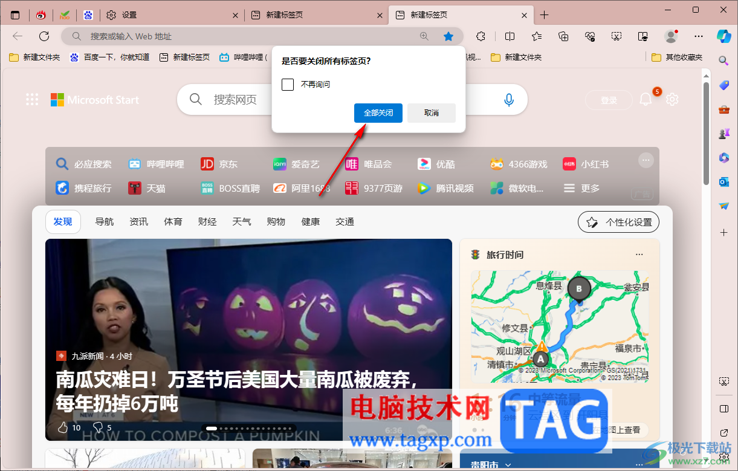Select the hao pinned tab

65,15
